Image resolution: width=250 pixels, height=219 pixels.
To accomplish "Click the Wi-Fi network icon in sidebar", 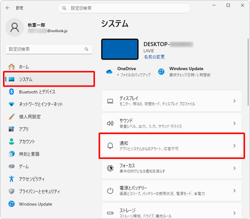I will tap(11, 104).
